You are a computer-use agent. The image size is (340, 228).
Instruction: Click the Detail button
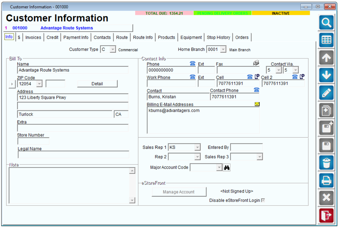coord(97,84)
